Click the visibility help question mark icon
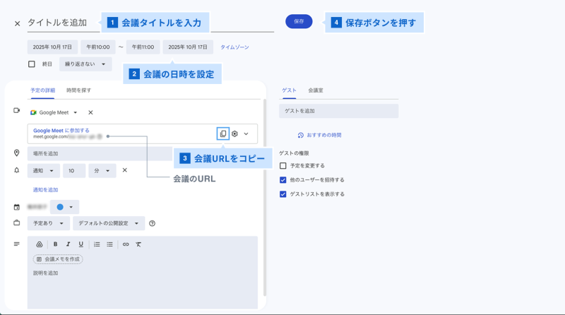Viewport: 565px width, 315px height. point(153,223)
